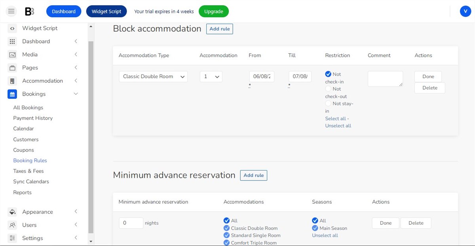Click the Settings sidebar icon
Screen dimensions: 475x246
coord(12,238)
